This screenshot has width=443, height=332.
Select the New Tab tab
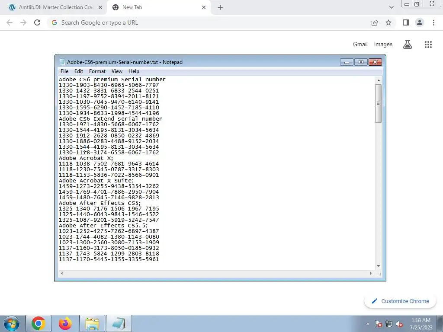(158, 7)
